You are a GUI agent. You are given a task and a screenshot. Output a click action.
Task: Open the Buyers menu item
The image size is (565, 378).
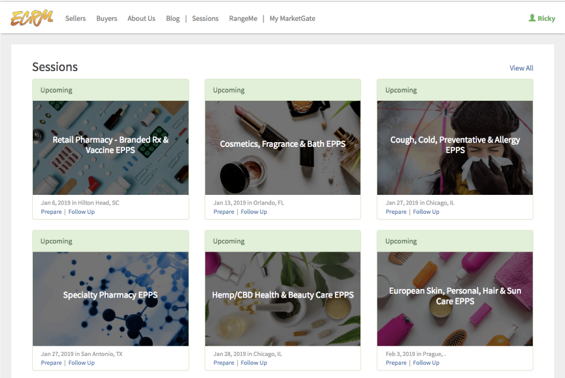[107, 18]
